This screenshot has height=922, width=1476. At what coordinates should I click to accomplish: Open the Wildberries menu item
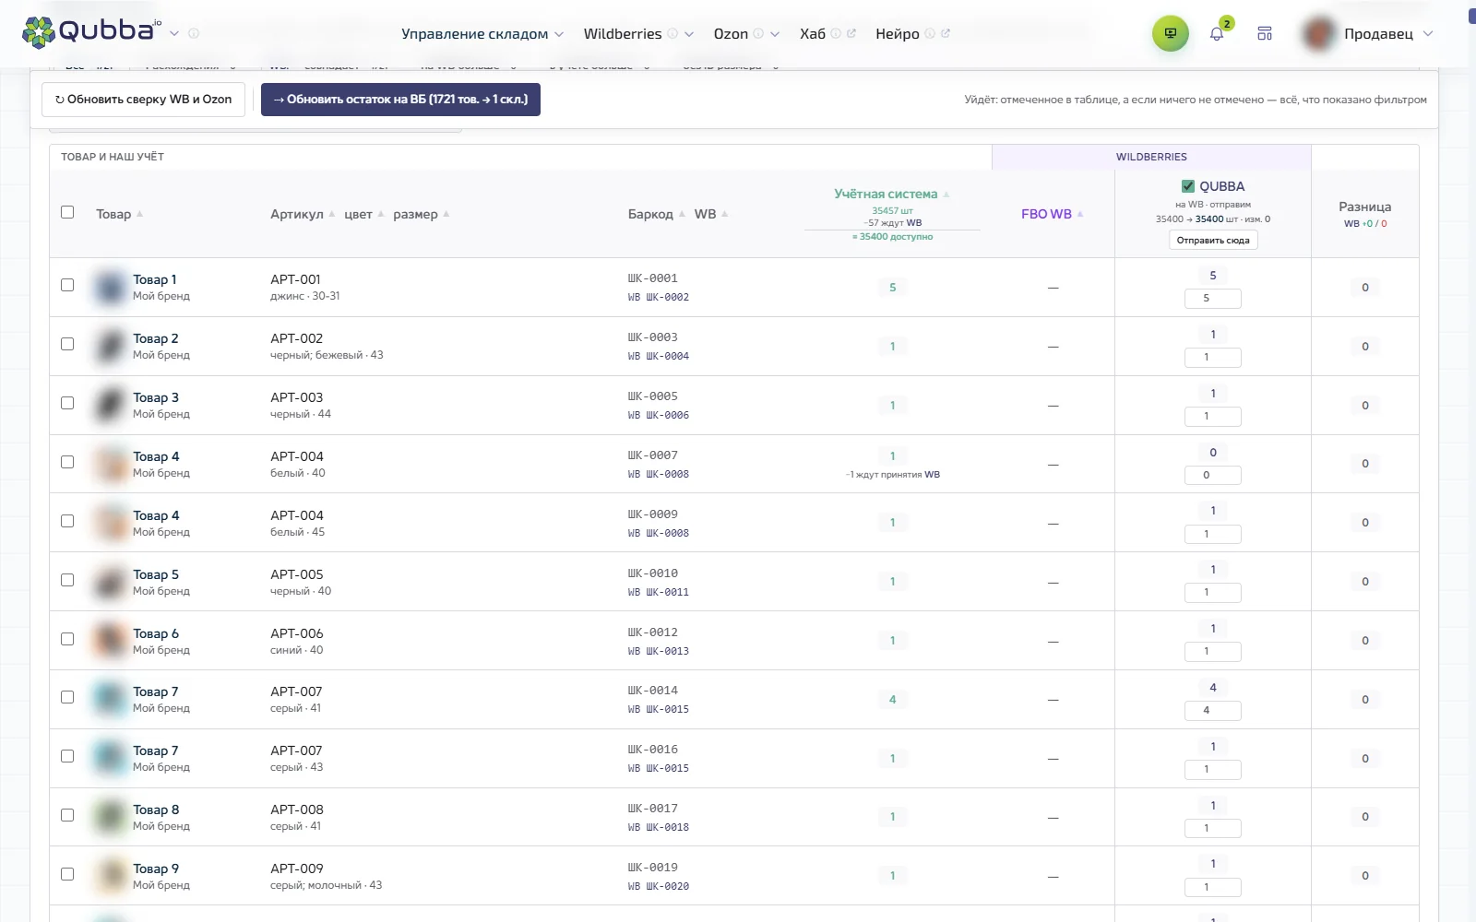tap(623, 33)
